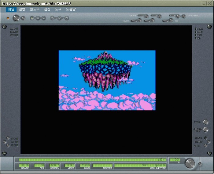Click the MSX2 - Japanese machine type readout
The image size is (214, 174).
140,165
